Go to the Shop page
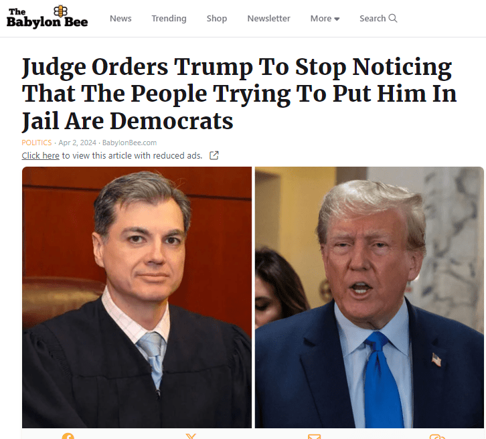Image resolution: width=486 pixels, height=439 pixels. pyautogui.click(x=217, y=19)
